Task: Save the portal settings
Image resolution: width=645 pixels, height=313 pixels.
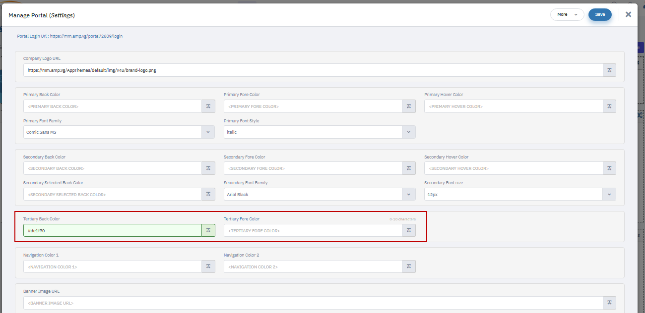Action: click(600, 14)
